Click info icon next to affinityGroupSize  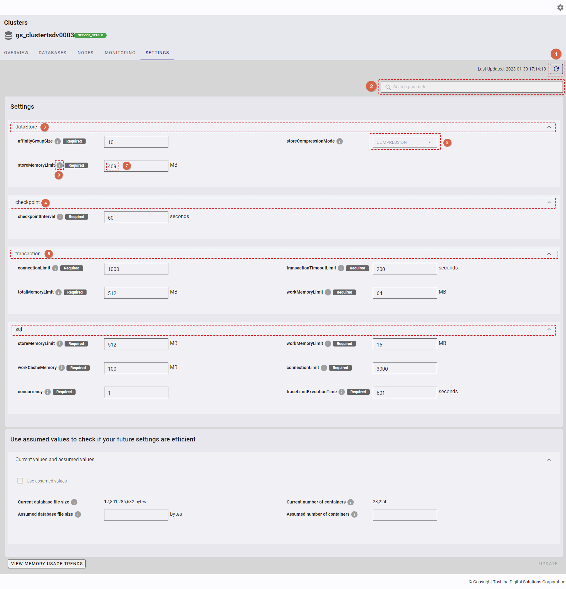(x=58, y=141)
